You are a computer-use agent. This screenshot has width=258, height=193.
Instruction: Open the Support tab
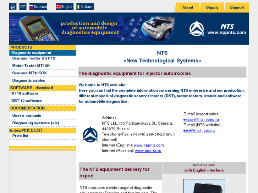click(237, 7)
